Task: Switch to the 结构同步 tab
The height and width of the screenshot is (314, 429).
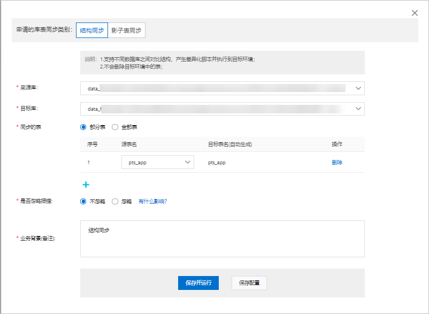Action: click(x=92, y=30)
